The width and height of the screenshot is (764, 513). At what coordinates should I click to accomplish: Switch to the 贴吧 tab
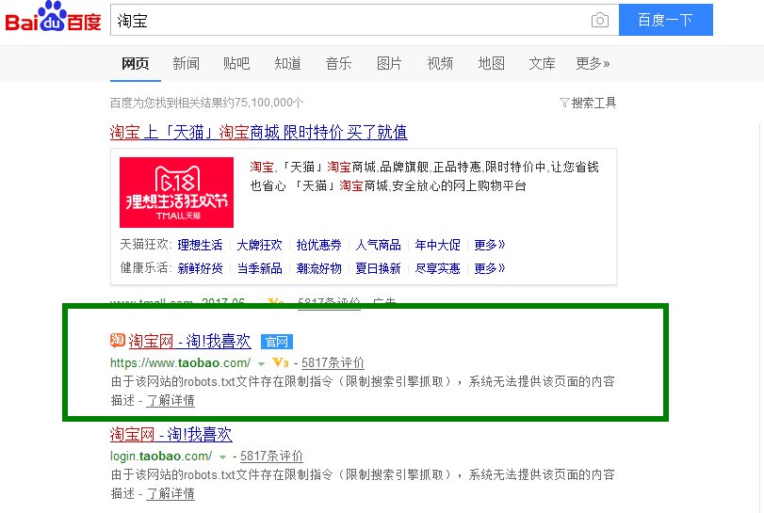click(236, 63)
